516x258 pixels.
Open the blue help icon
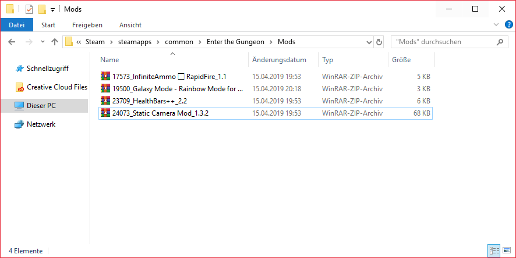509,24
